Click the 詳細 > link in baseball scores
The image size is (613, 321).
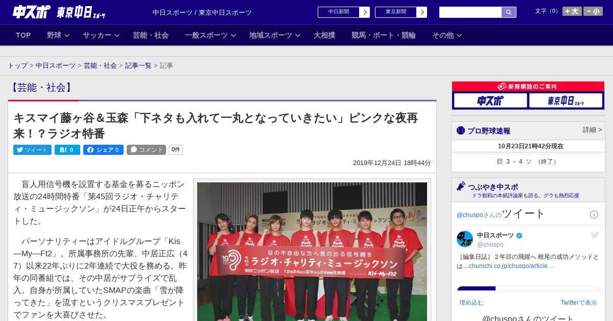point(592,130)
